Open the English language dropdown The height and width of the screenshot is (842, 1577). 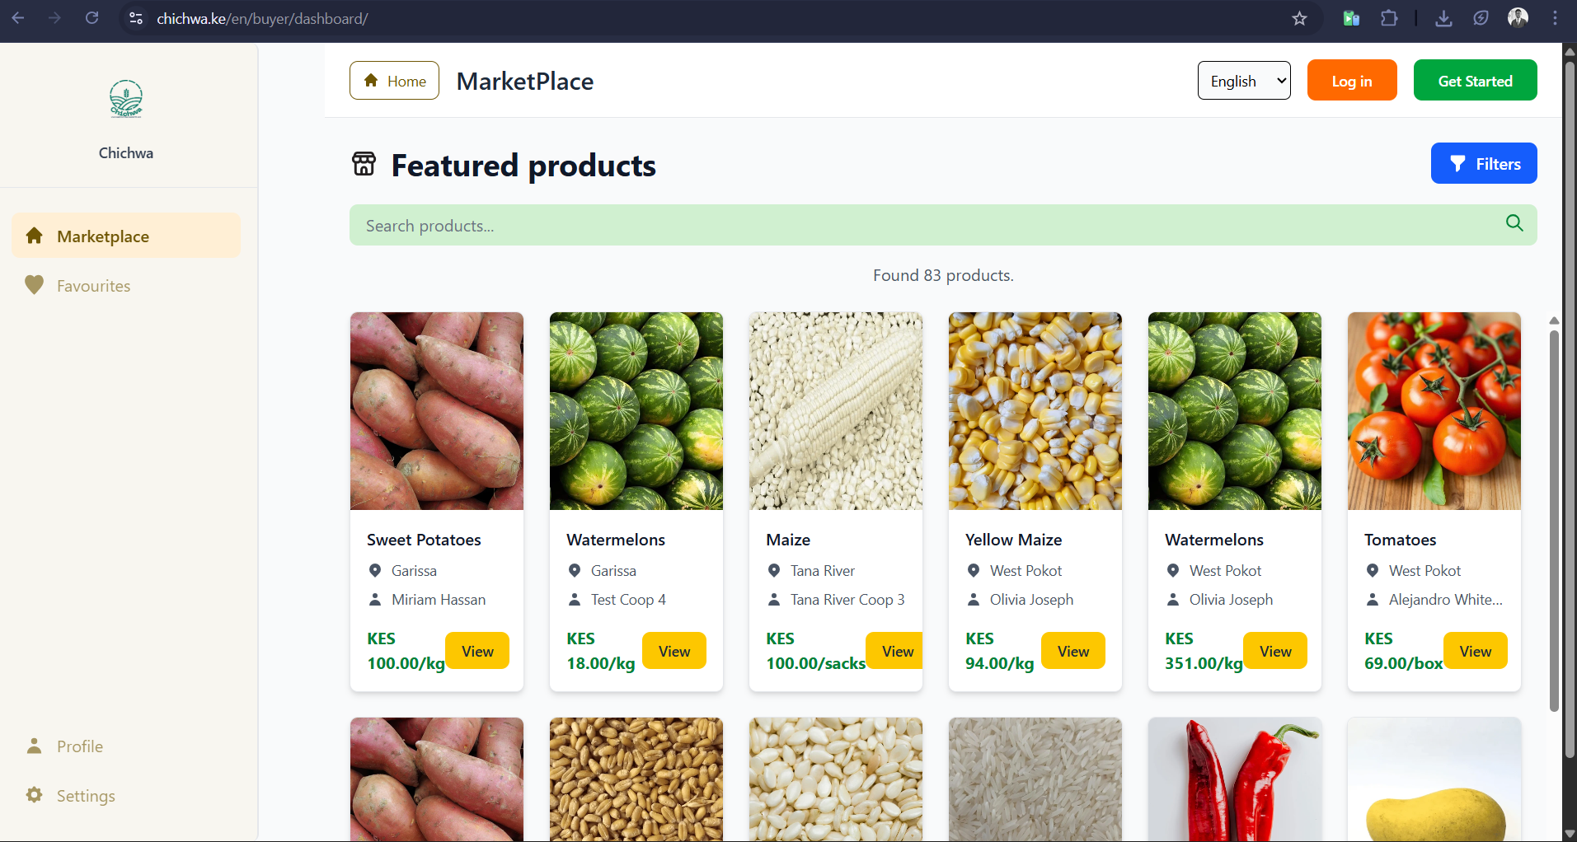pos(1243,81)
